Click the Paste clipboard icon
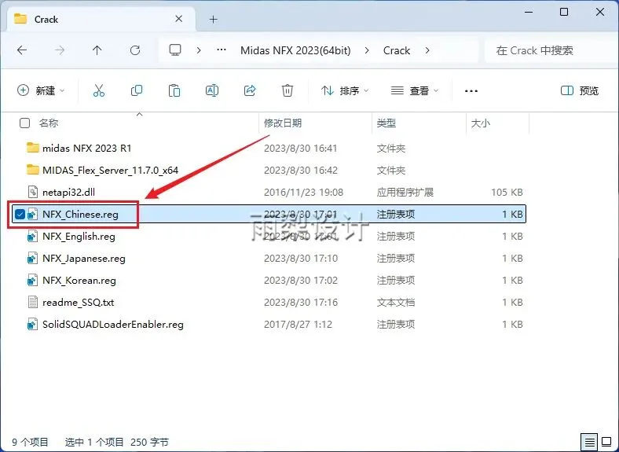Screen dimensions: 619x452 [x=174, y=90]
